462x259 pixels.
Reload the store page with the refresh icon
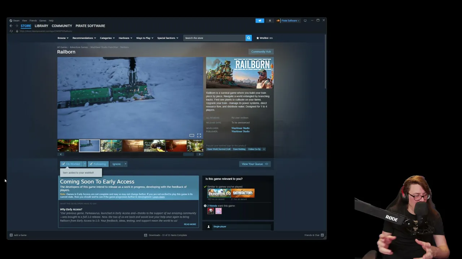click(11, 31)
